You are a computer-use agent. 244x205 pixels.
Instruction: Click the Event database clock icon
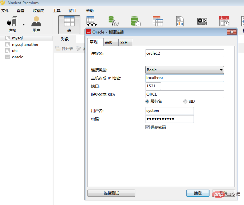click(x=135, y=21)
